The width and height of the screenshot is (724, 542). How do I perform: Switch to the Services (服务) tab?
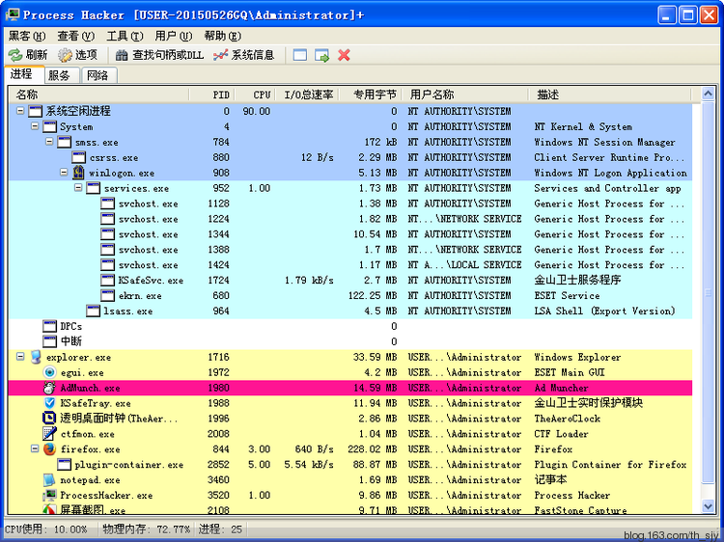(x=62, y=75)
